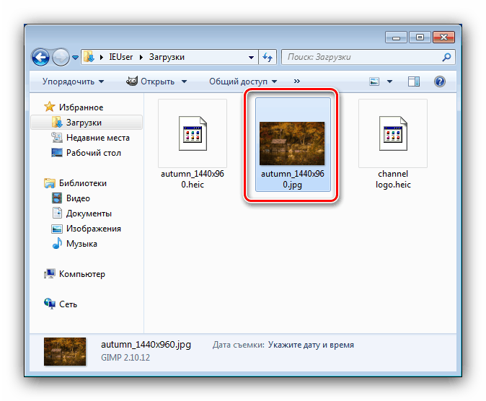
Task: Click the Refresh button beside address bar
Action: point(268,57)
